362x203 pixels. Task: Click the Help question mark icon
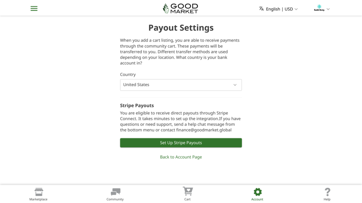pyautogui.click(x=327, y=192)
